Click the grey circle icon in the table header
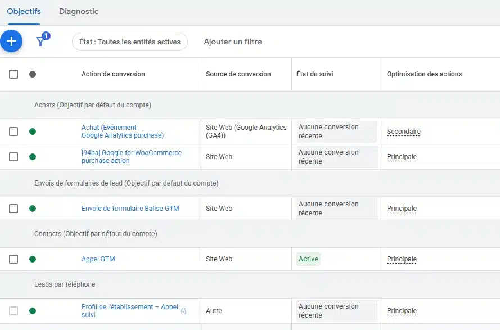 33,74
